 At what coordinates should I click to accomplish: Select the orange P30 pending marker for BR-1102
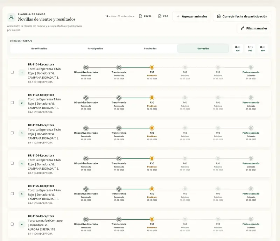pyautogui.click(x=152, y=98)
